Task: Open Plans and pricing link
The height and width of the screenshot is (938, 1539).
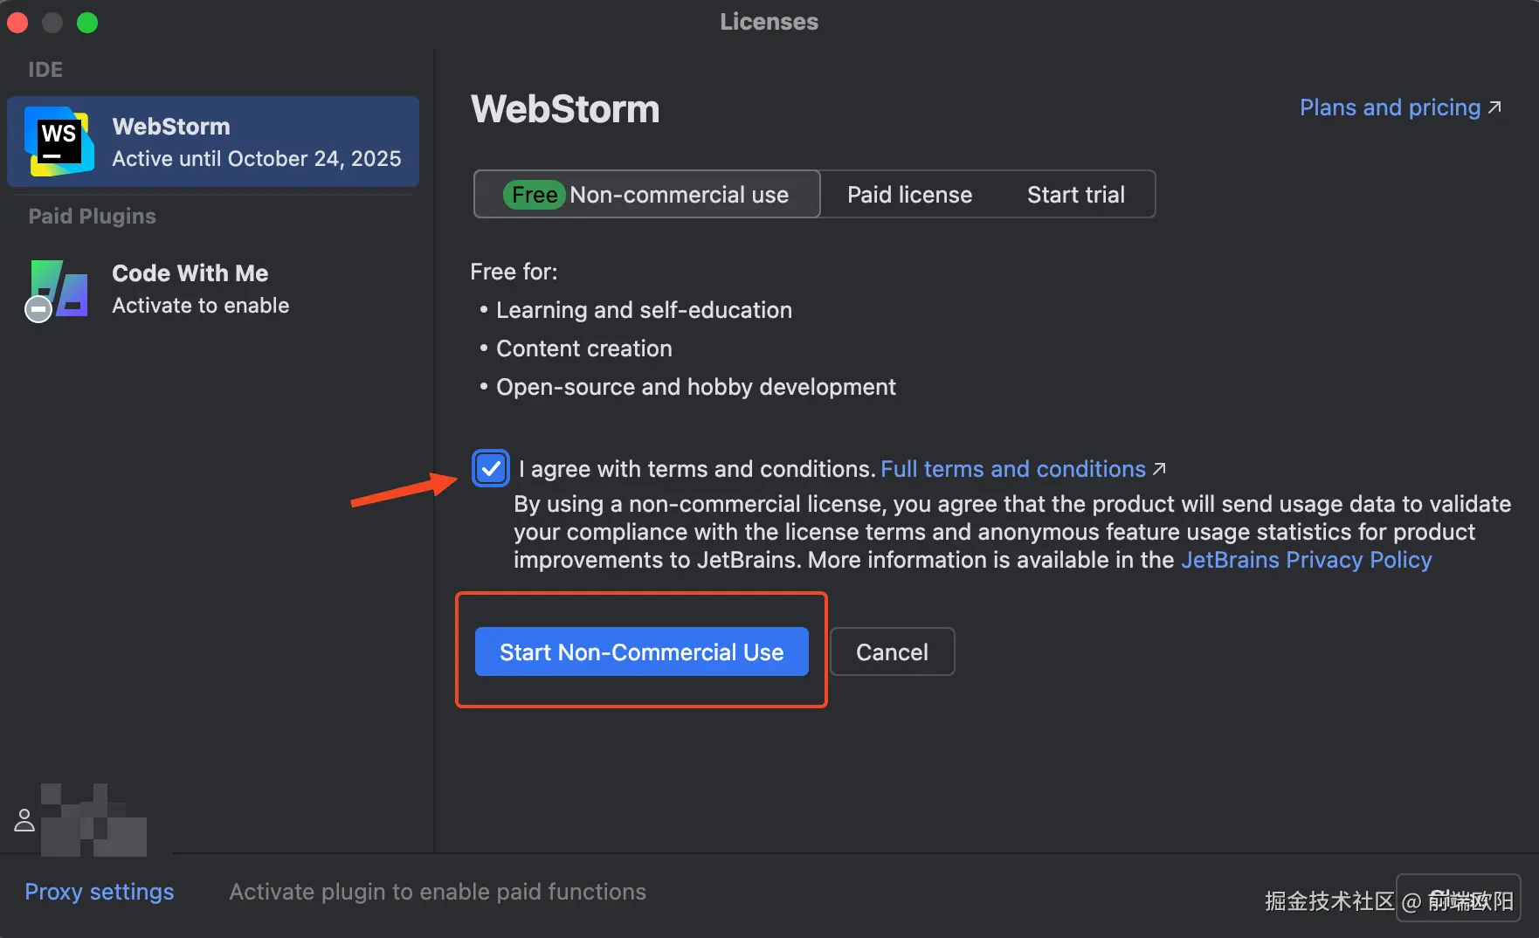Action: (1390, 107)
